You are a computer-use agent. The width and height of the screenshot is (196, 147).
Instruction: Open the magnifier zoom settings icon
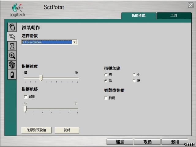coord(12,56)
